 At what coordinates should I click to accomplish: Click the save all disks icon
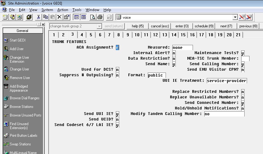pyautogui.click(x=29, y=17)
